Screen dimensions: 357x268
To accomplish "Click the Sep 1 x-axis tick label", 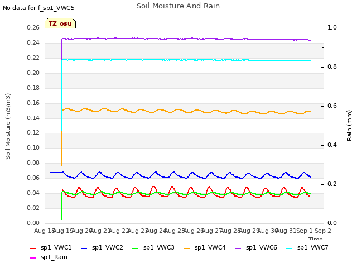I will coord(305,231).
